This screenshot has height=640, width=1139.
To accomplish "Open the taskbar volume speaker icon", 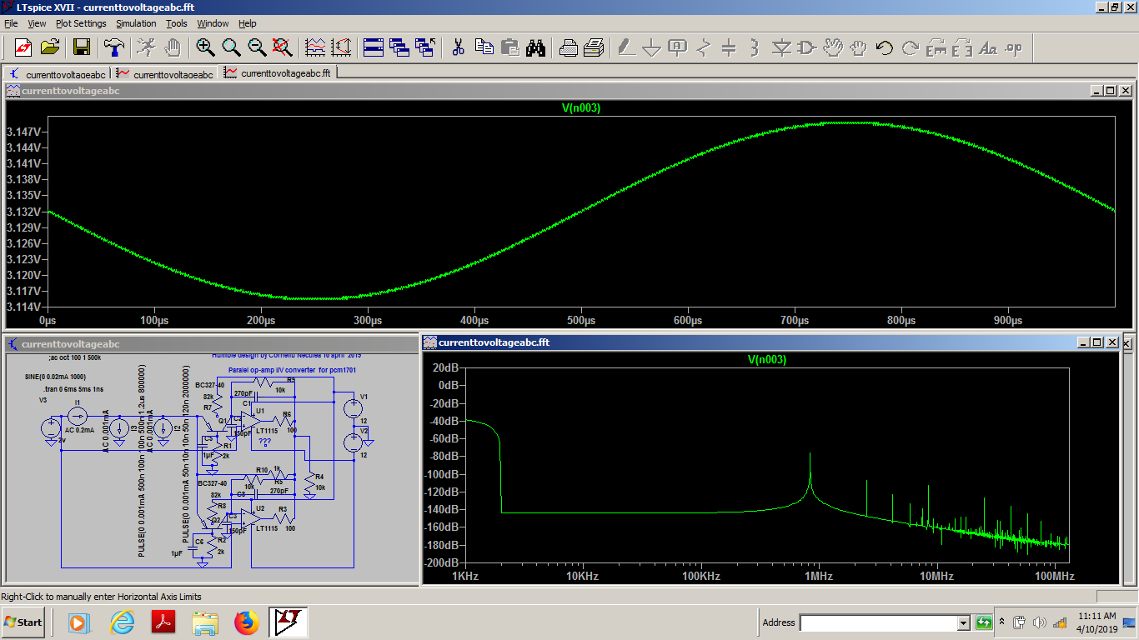I will click(1039, 622).
